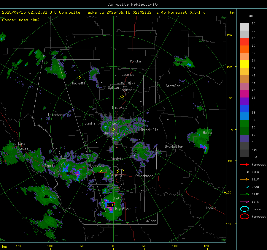Click the Composite_Reflectivity title
The width and height of the screenshot is (267, 250).
(133, 4)
